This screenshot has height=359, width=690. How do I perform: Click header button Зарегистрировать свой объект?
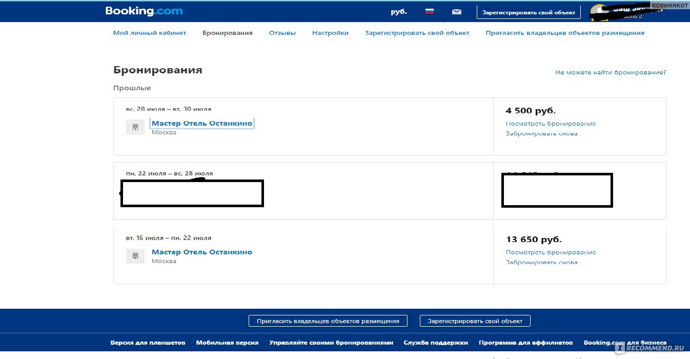coord(529,12)
